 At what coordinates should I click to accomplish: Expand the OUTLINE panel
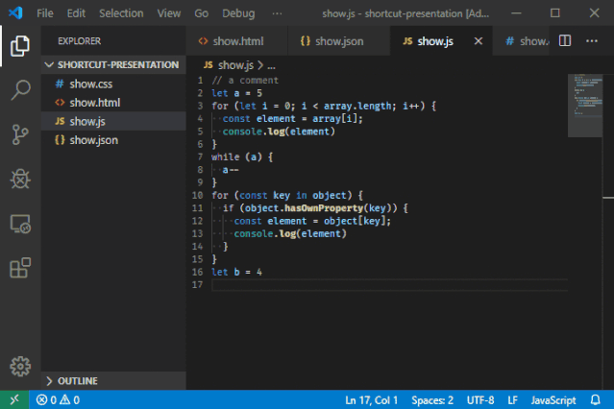click(x=113, y=381)
